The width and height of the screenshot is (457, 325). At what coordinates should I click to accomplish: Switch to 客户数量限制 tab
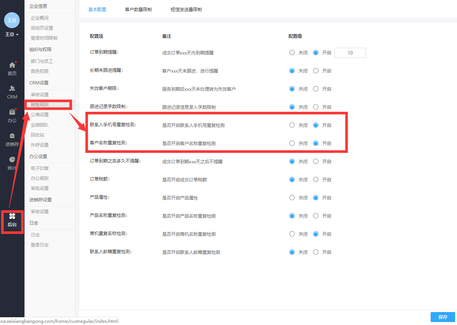point(138,10)
